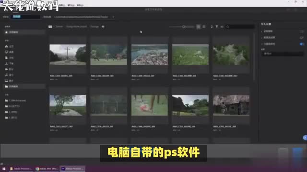The image size is (307, 172).
Task: Switch to Chrome Adobe After Effects taskbar item
Action: coord(47,169)
